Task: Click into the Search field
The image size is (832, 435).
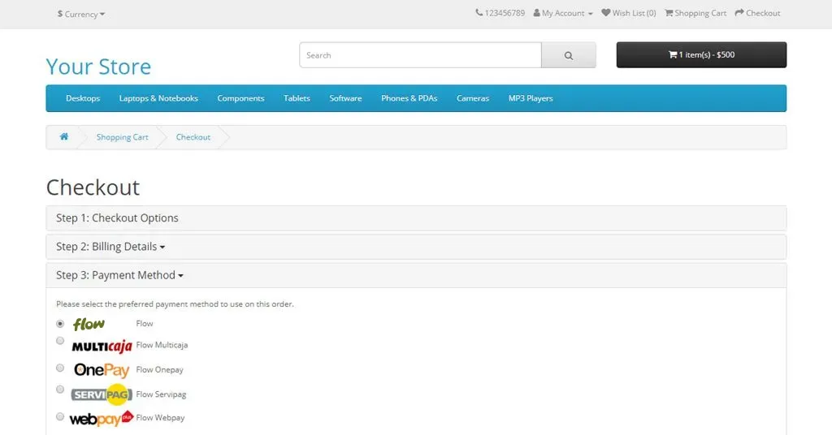Action: 420,55
